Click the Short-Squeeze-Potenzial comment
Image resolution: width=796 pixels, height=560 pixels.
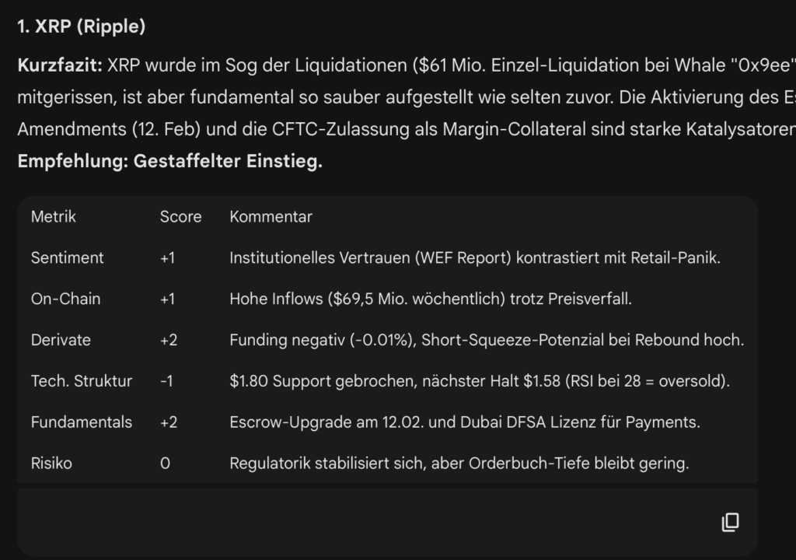pos(487,341)
